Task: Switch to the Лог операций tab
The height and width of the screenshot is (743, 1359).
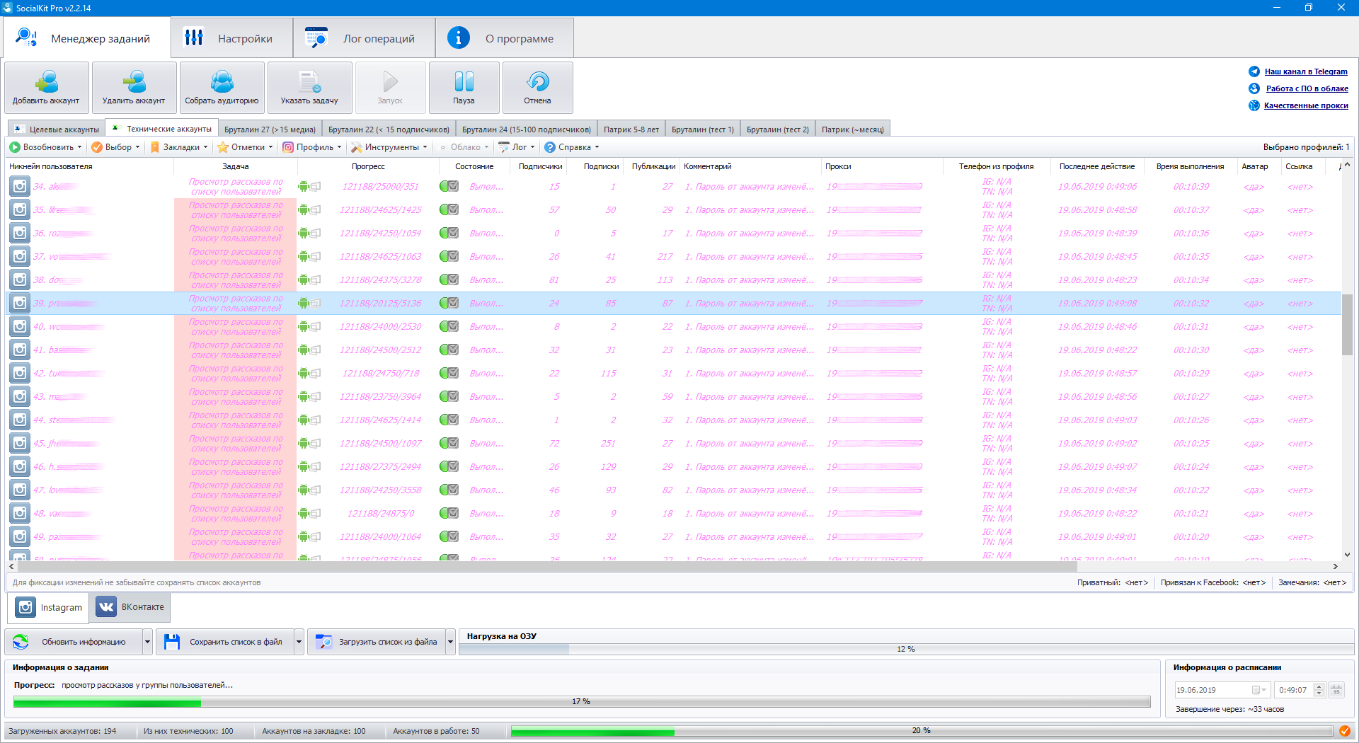Action: pos(364,38)
